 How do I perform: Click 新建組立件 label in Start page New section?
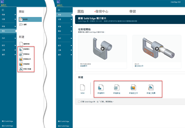click(134, 93)
